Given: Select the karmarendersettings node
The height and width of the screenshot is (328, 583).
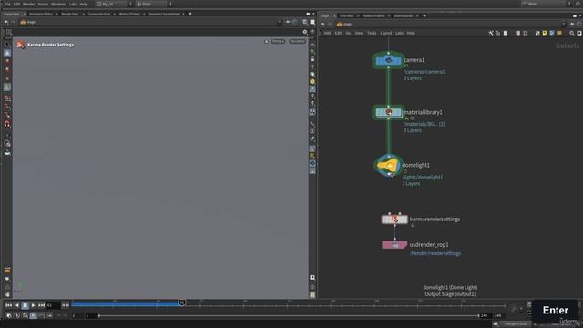Looking at the screenshot, I should (394, 220).
